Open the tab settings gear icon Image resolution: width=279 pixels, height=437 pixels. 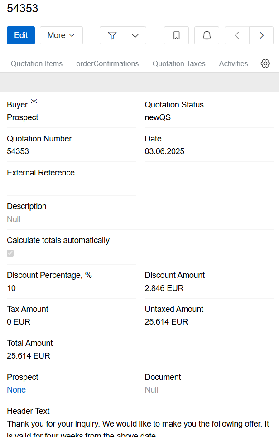[x=265, y=63]
